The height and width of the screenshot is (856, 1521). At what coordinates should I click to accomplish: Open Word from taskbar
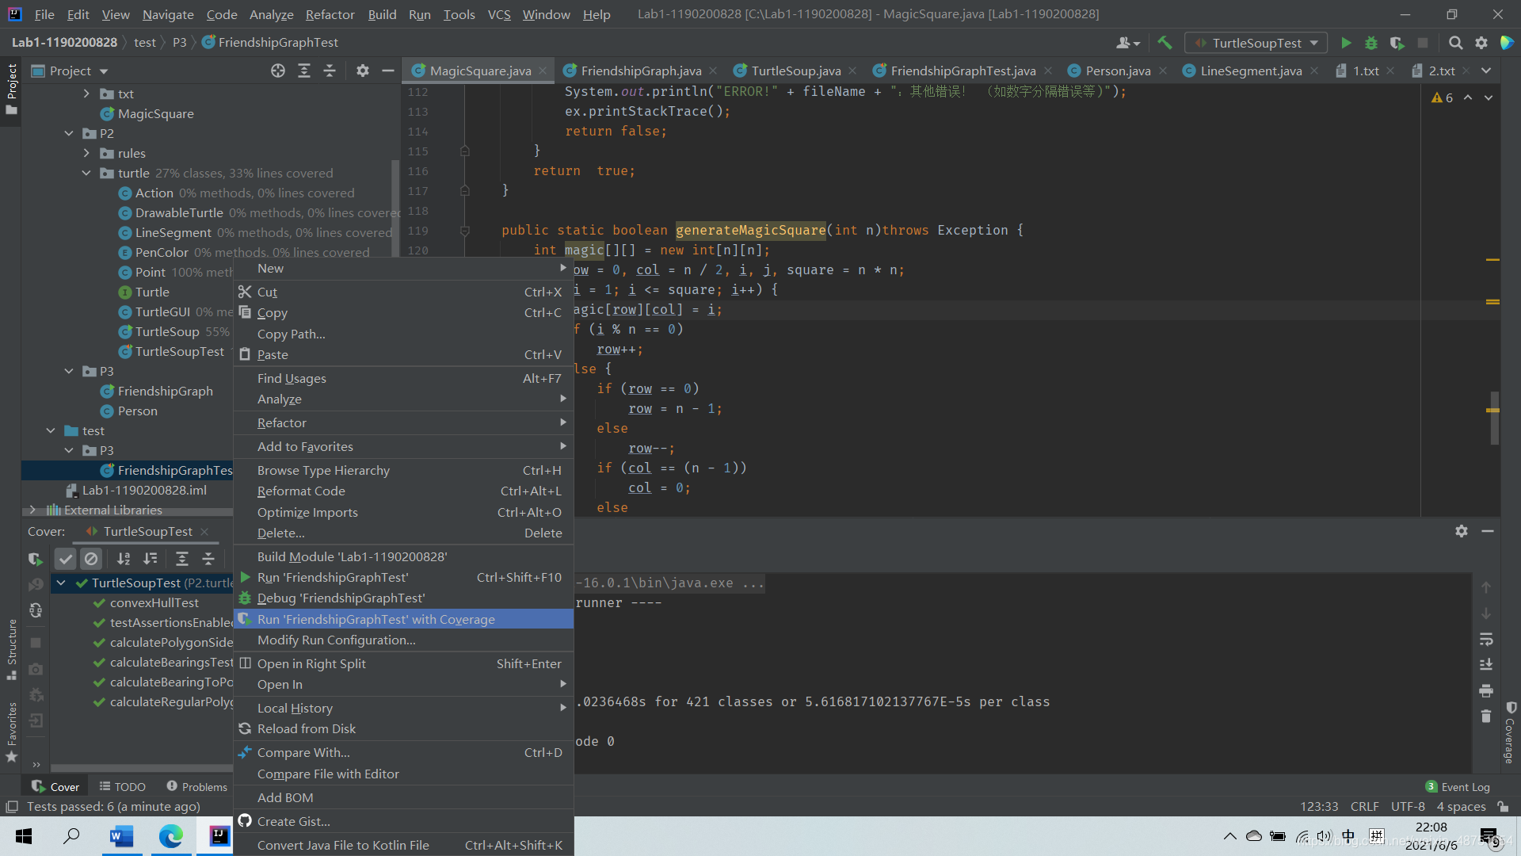121,836
